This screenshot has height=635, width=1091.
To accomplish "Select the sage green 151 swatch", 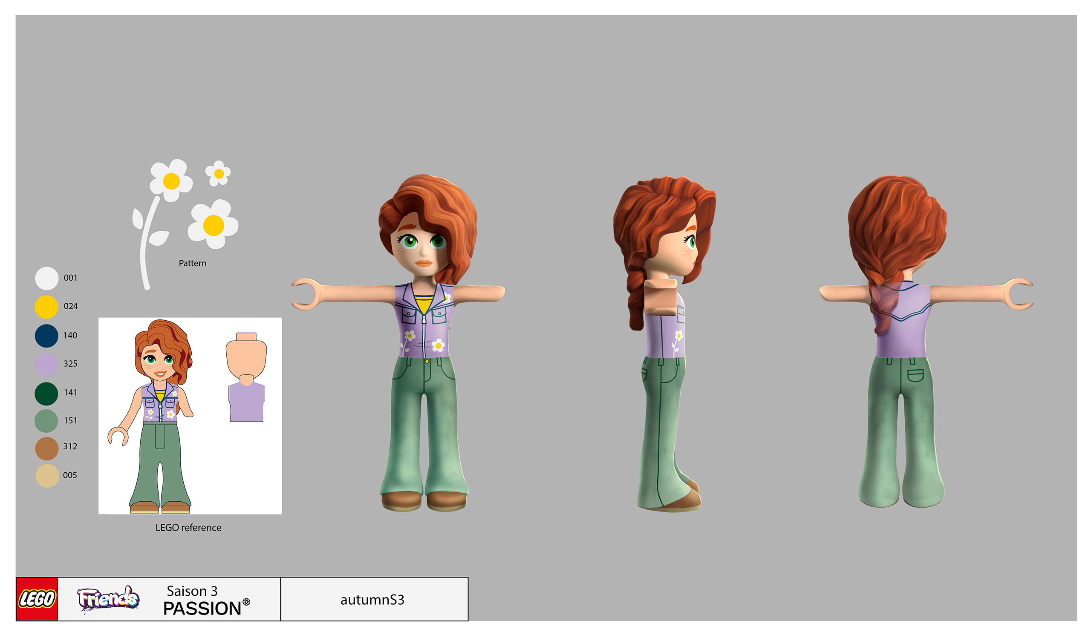I will [x=46, y=421].
